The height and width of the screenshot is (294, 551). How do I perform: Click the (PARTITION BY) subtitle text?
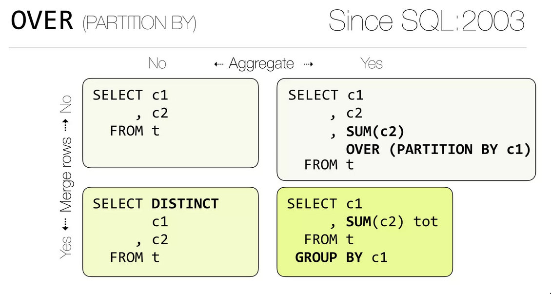tap(139, 23)
